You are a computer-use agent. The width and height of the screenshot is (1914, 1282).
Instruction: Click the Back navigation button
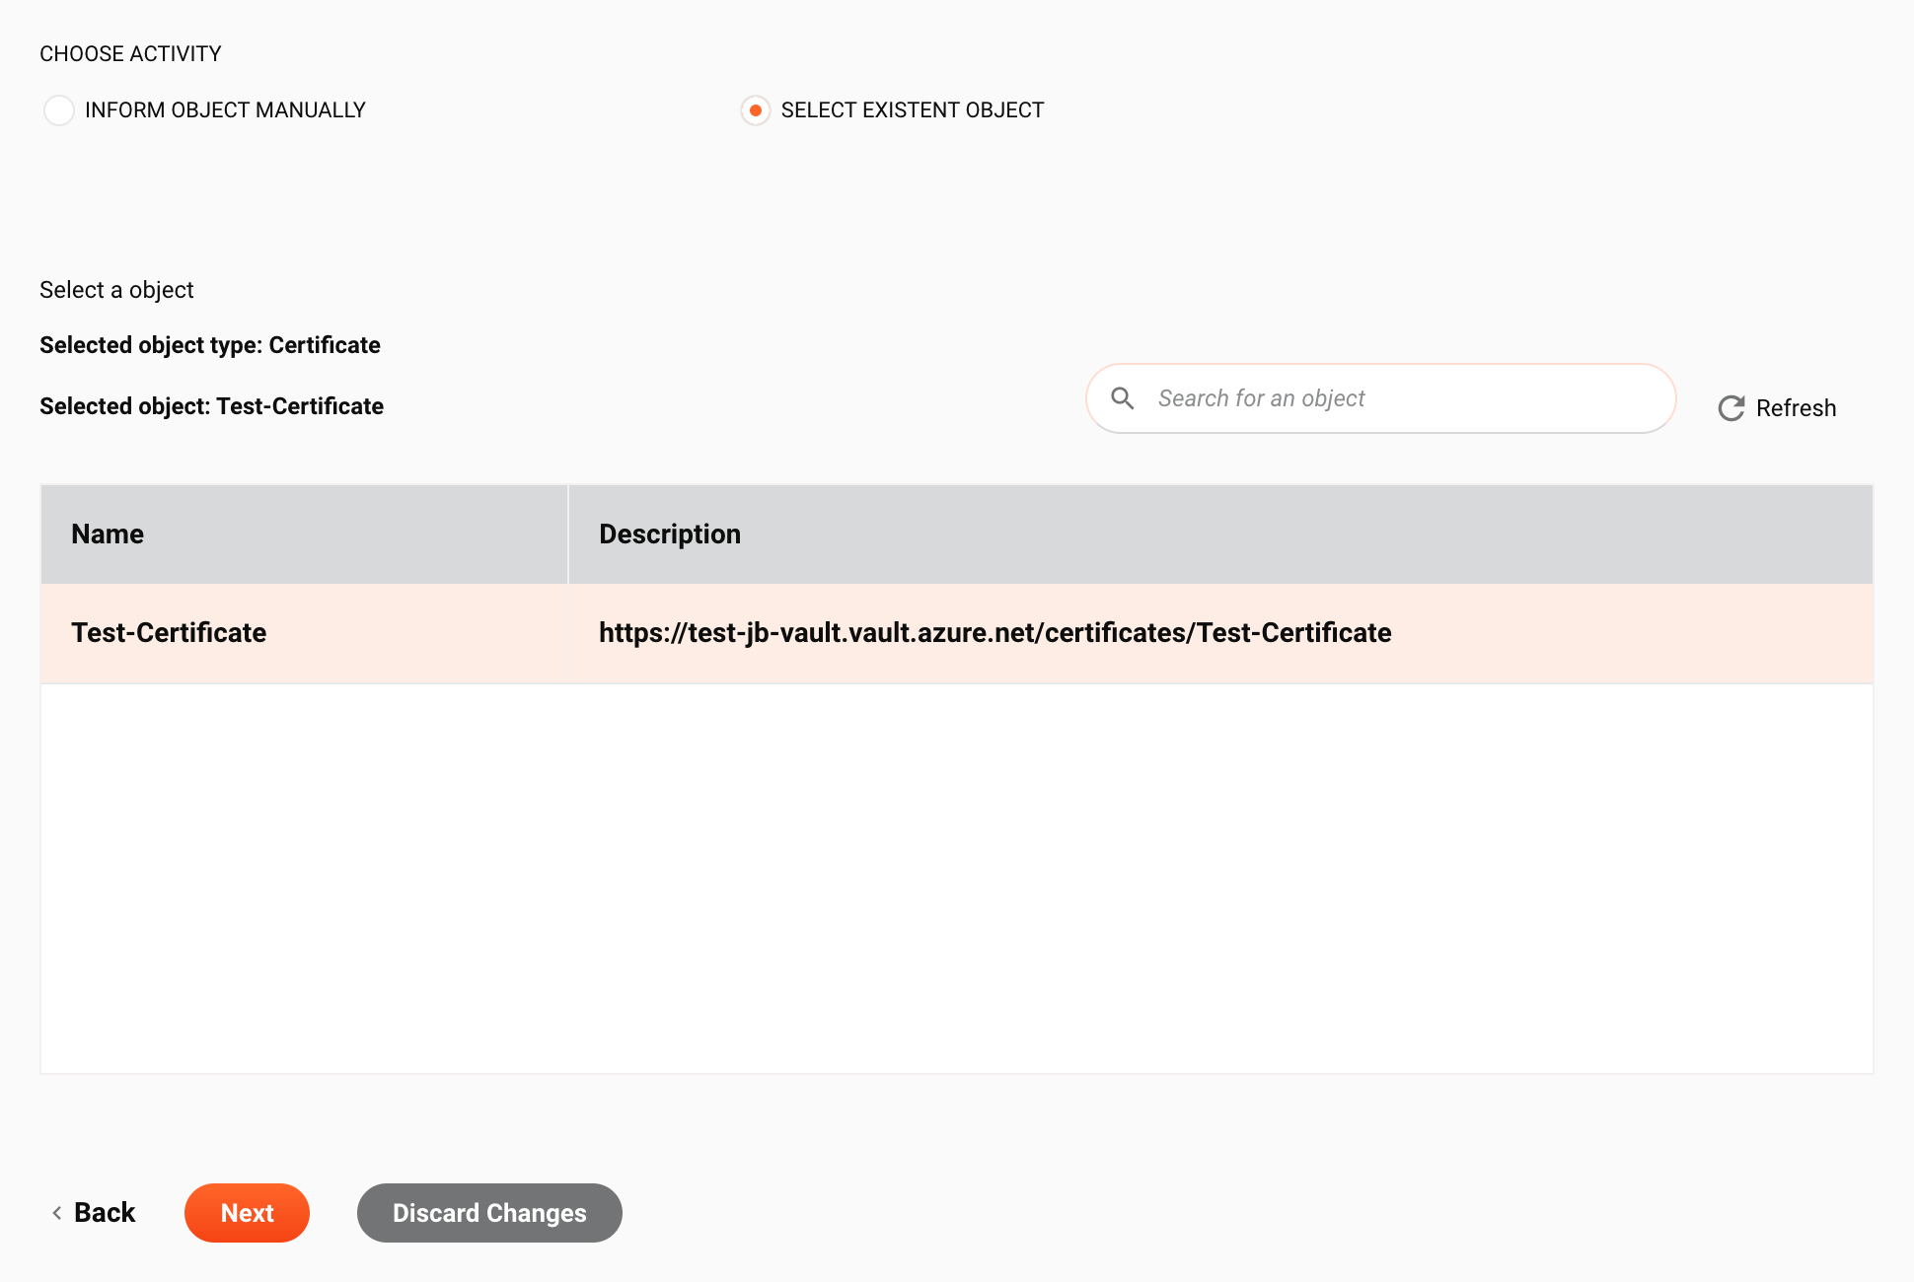point(90,1212)
